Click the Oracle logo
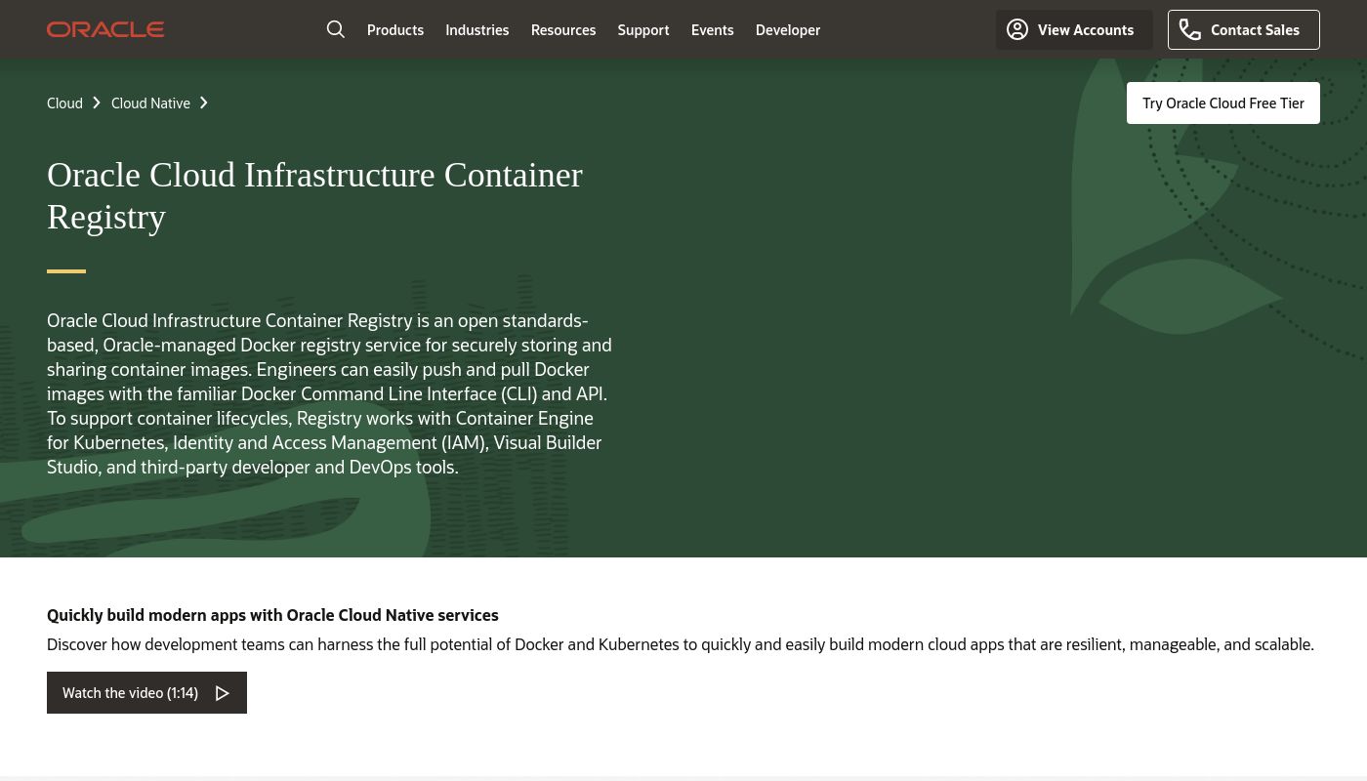 click(105, 29)
